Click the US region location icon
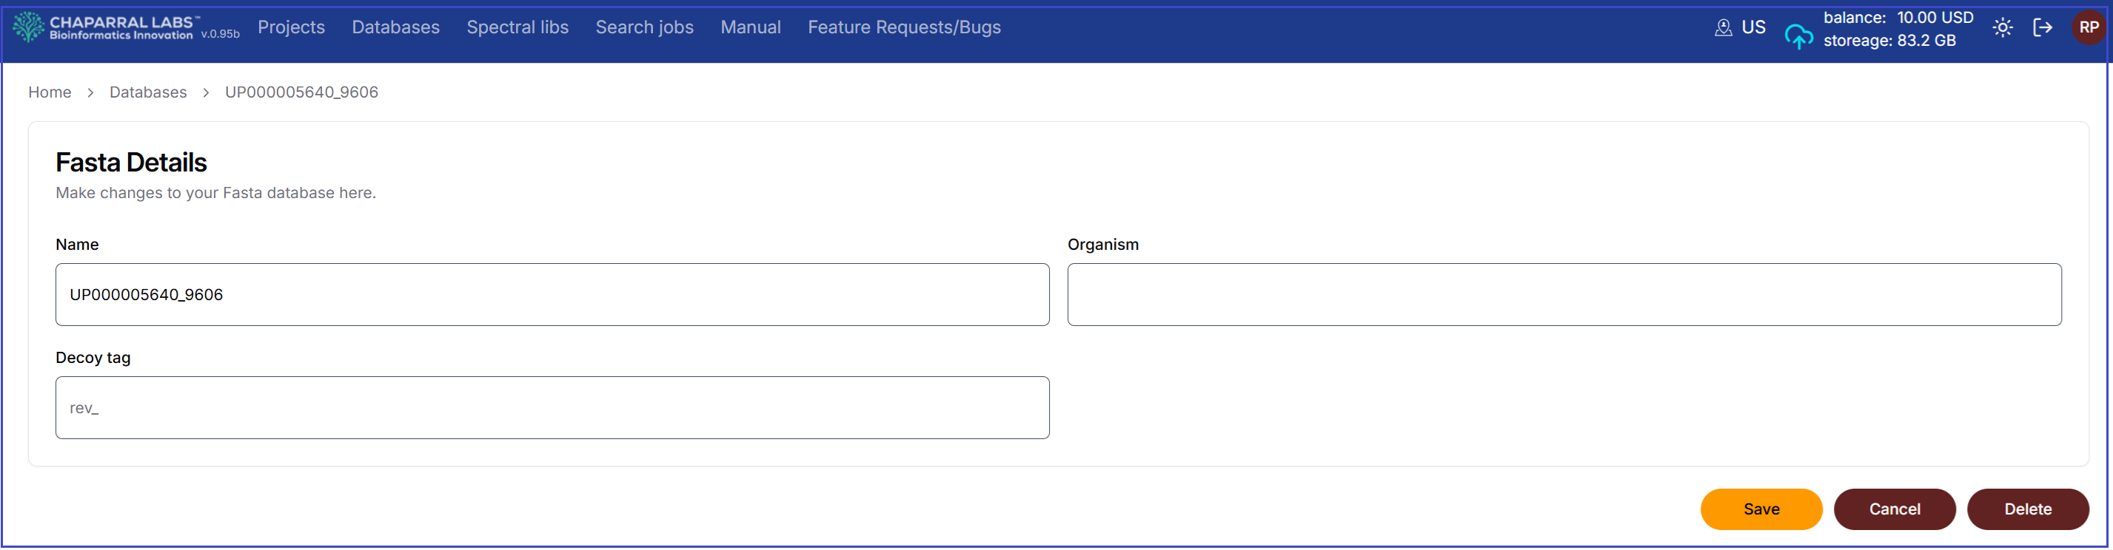Viewport: 2113px width, 550px height. pyautogui.click(x=1723, y=28)
